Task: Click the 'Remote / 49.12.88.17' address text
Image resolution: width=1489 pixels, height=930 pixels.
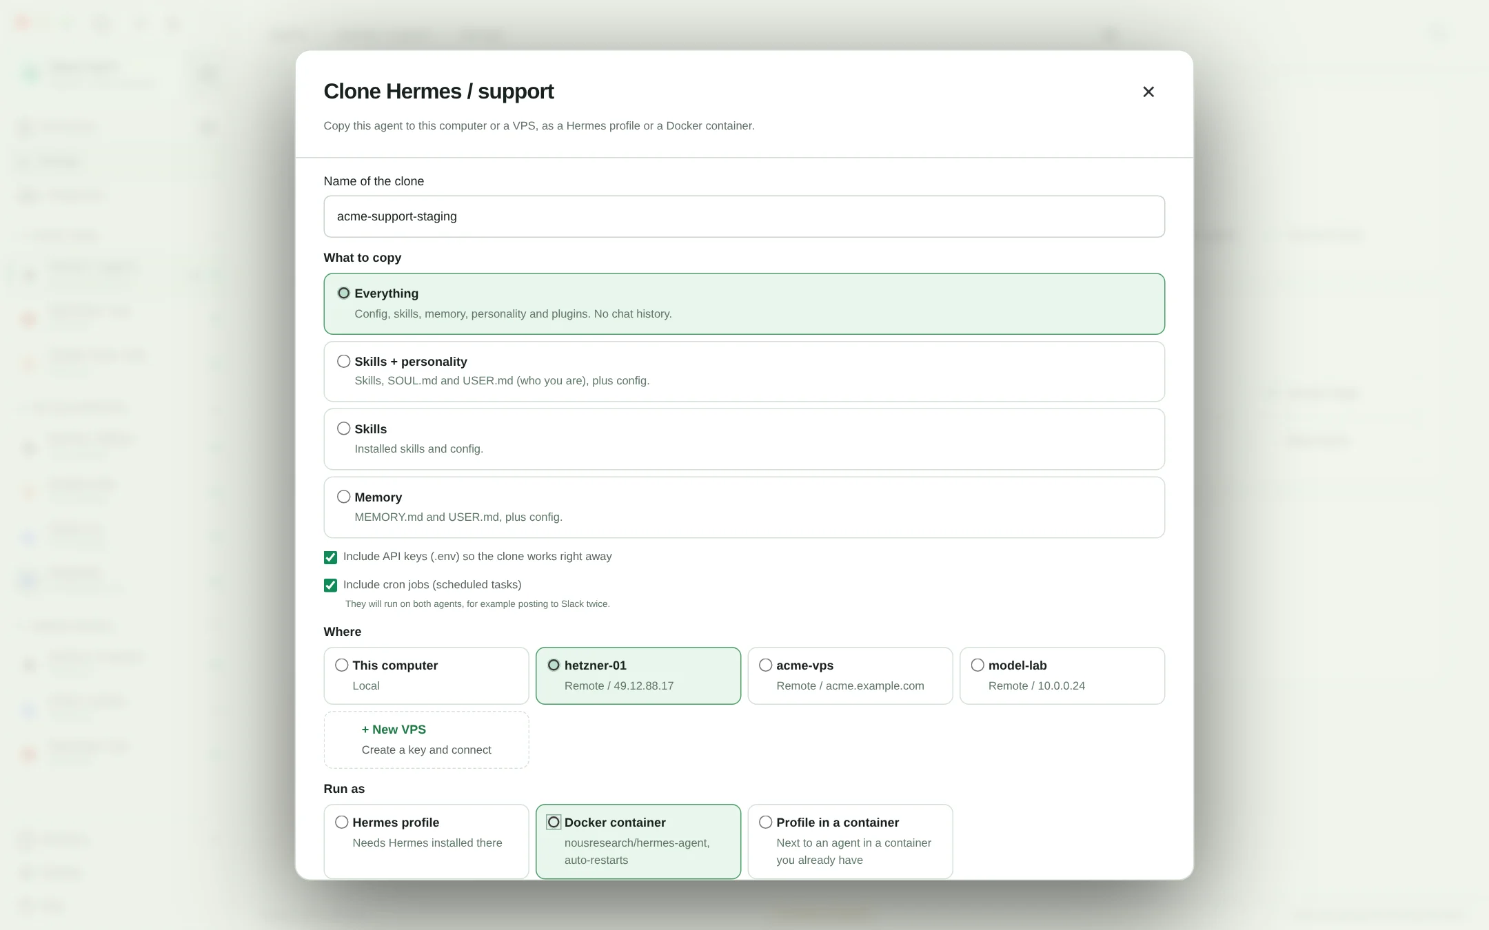Action: pos(618,686)
